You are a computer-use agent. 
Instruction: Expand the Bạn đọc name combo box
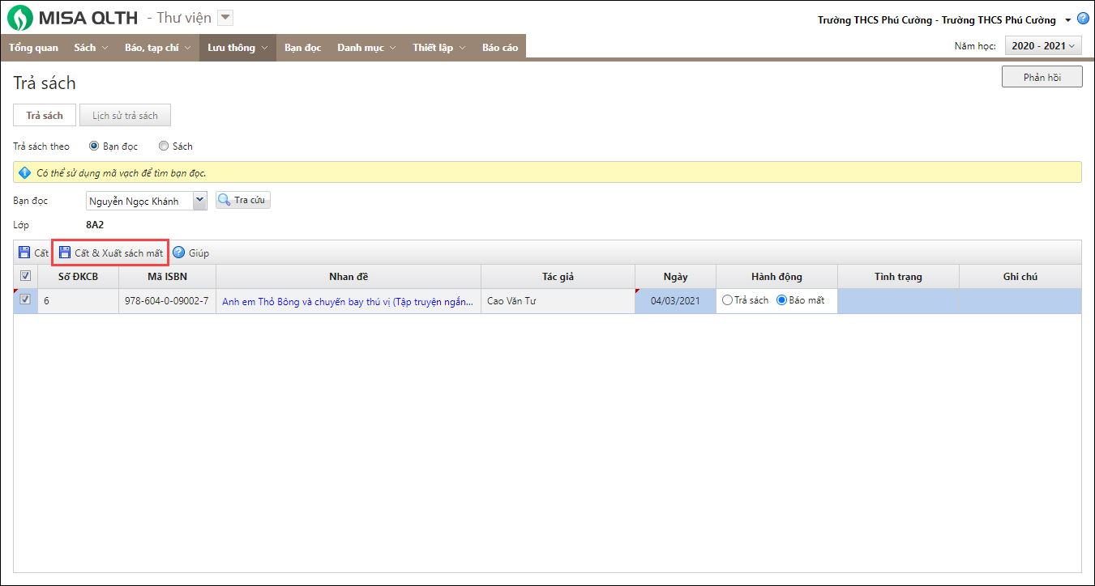[199, 201]
